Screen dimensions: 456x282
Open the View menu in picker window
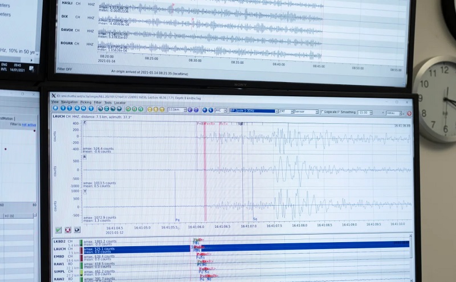[55, 102]
